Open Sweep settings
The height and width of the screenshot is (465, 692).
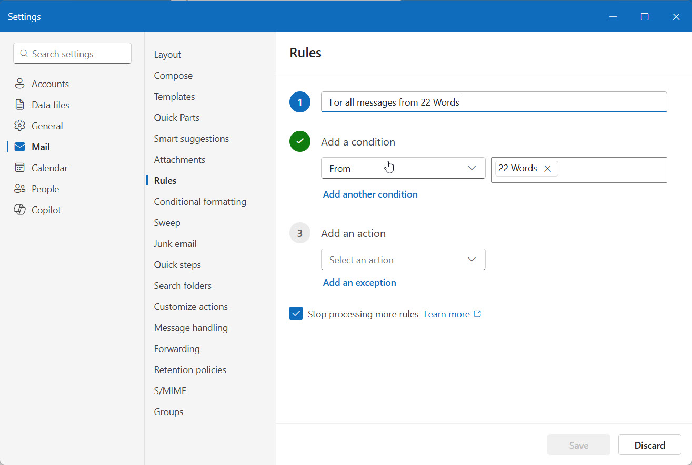167,223
